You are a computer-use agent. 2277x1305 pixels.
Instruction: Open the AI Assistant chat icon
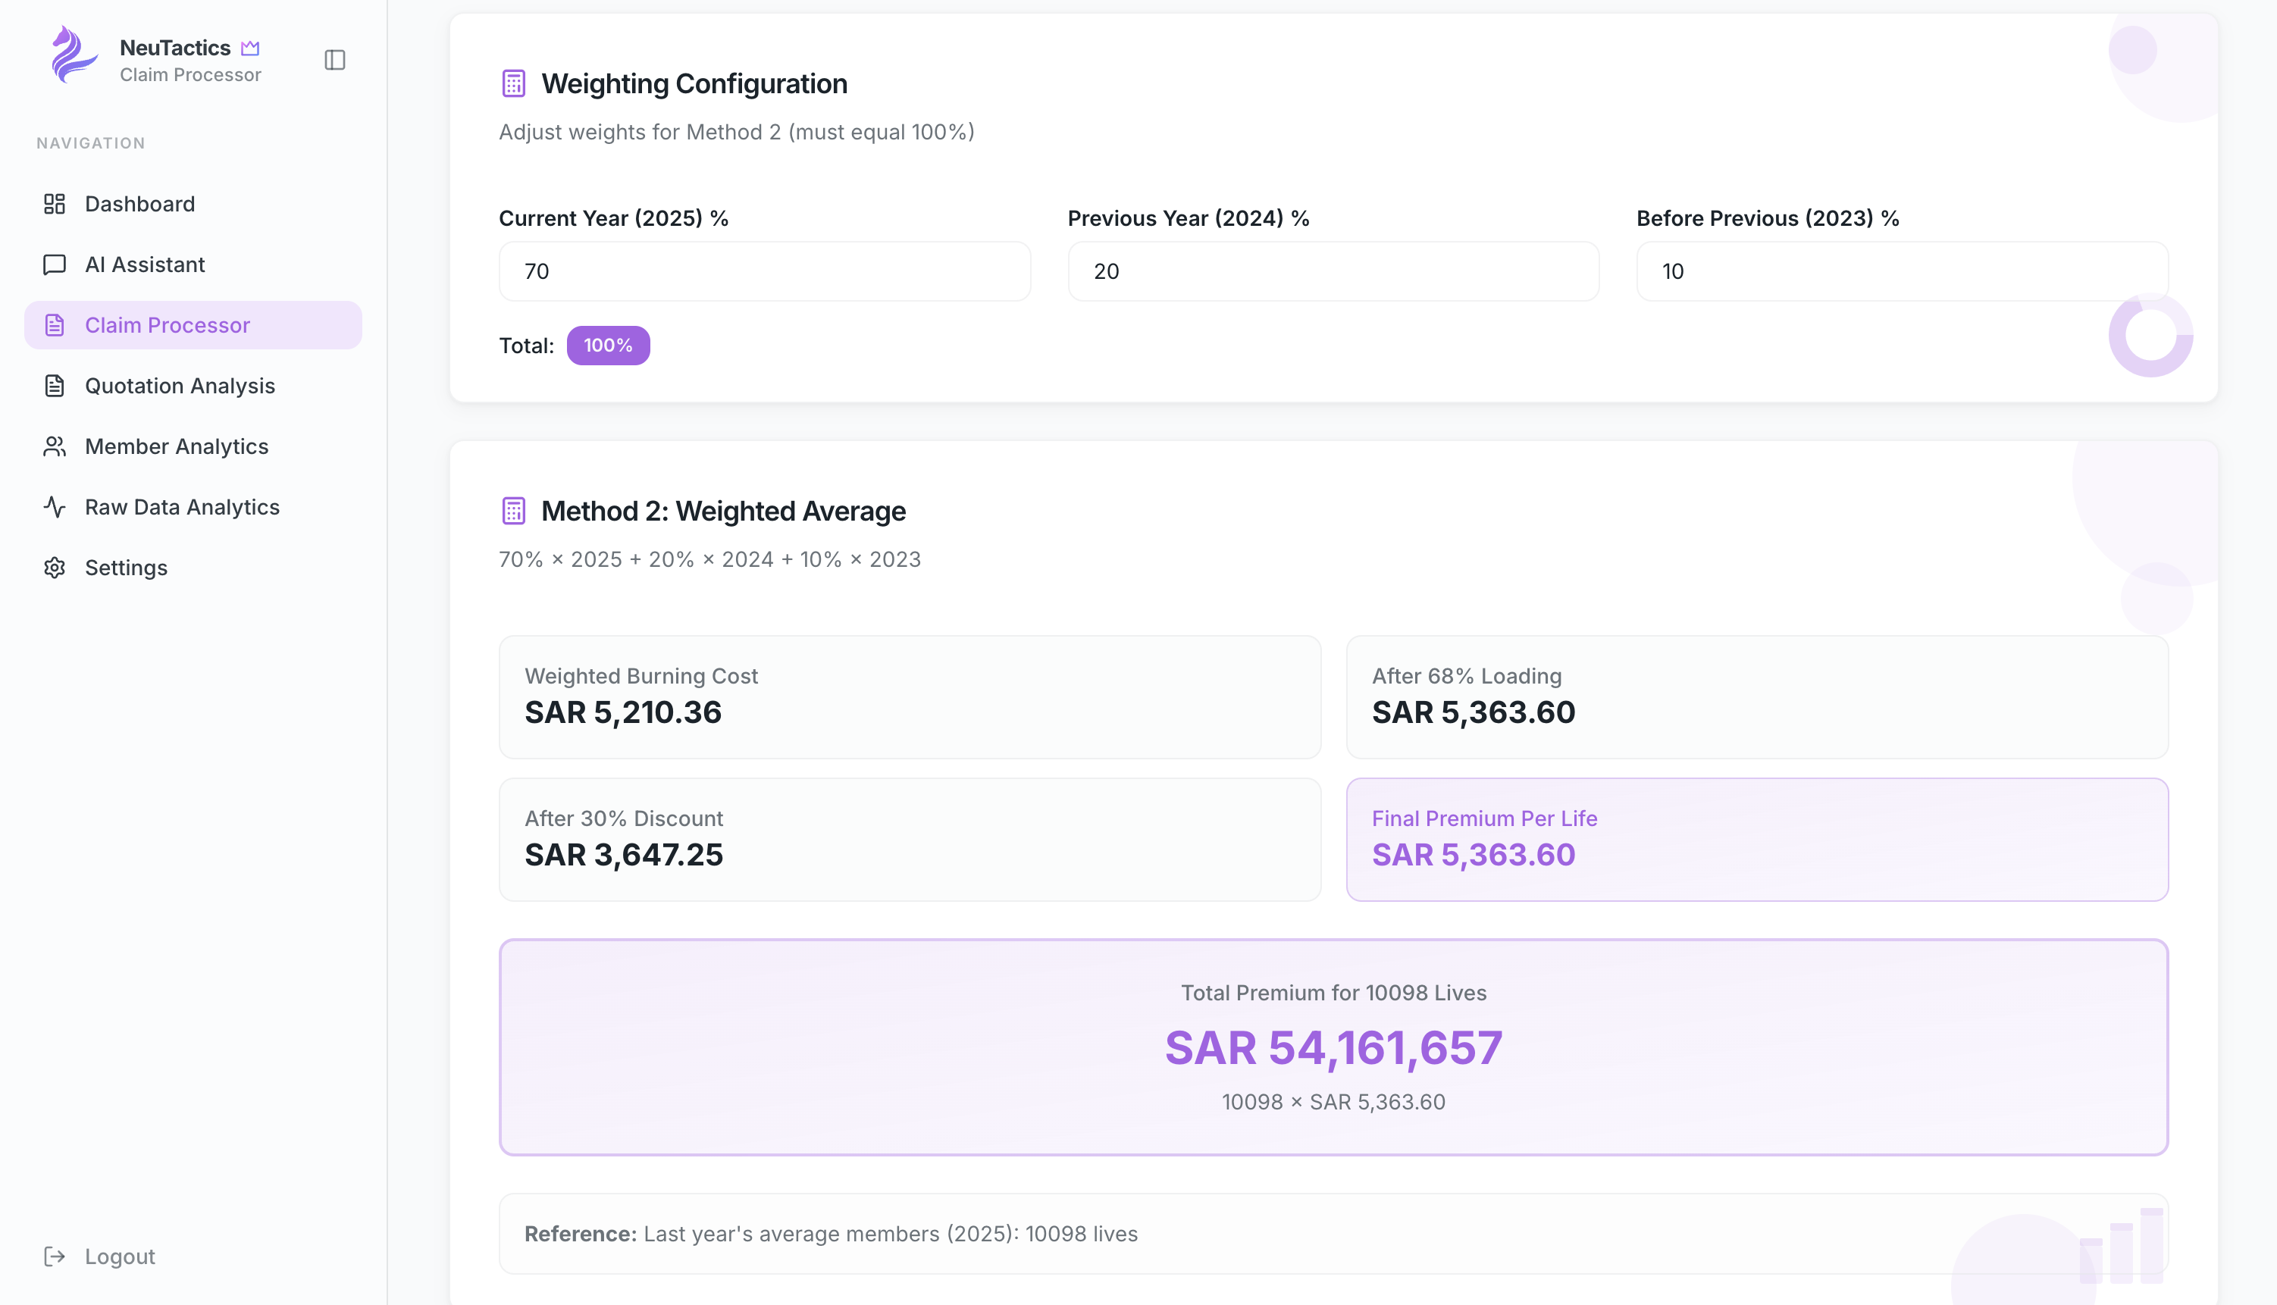(x=54, y=264)
